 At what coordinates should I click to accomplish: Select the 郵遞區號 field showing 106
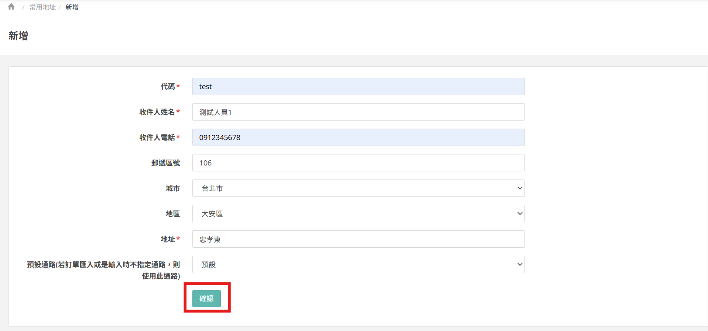358,163
